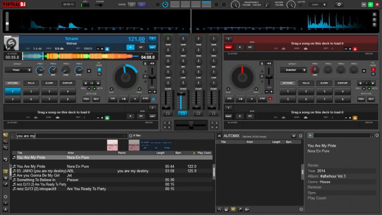382x215 pixels.
Task: Click the search field containing you are my
Action: [71, 136]
